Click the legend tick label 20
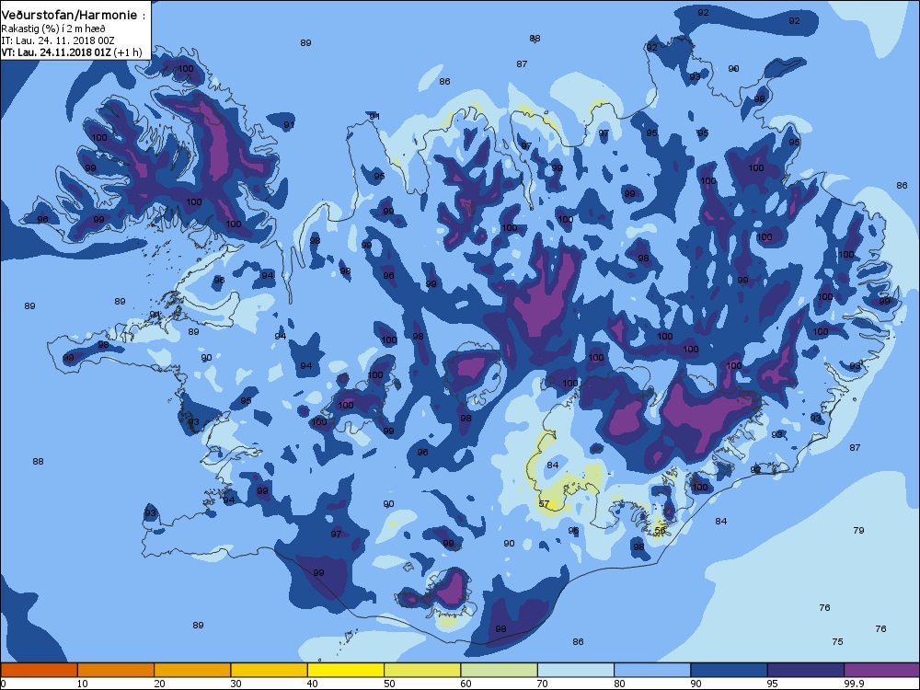 pyautogui.click(x=159, y=684)
